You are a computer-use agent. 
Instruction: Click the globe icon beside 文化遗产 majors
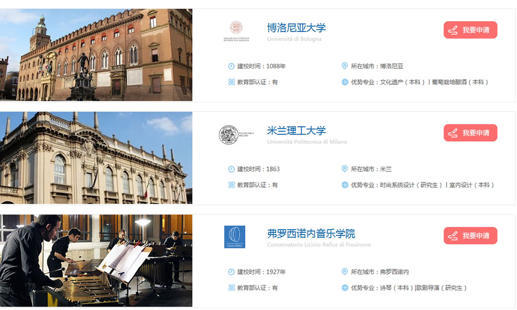345,82
